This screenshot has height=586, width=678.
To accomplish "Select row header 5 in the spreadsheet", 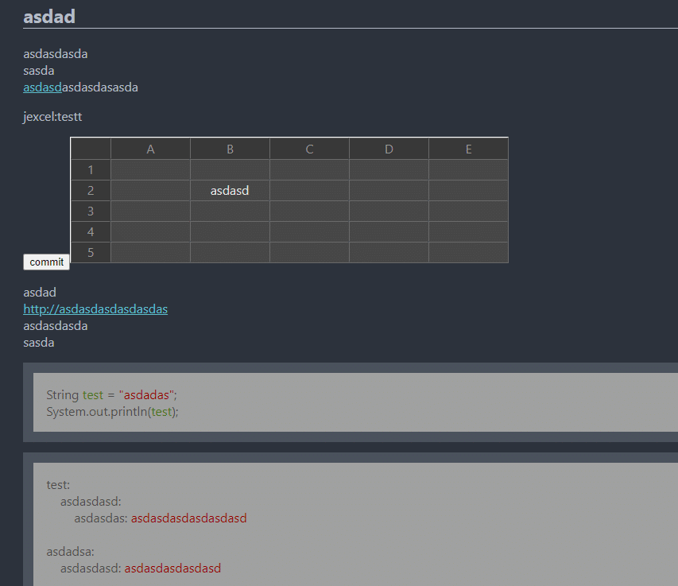I will point(91,253).
